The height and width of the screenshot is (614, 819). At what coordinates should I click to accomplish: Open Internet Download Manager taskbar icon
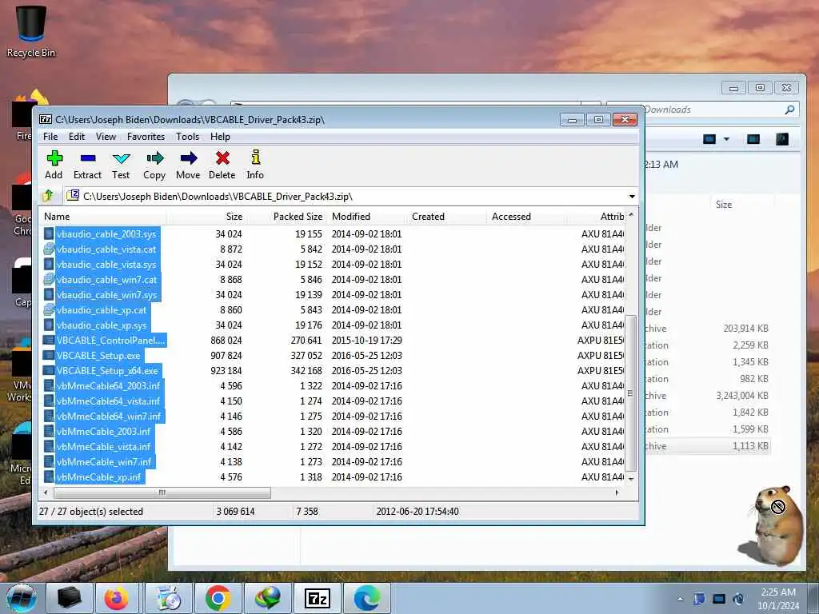tap(267, 598)
